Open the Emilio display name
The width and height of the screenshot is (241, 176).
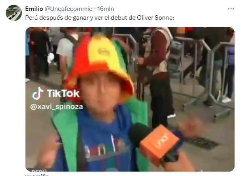point(34,9)
